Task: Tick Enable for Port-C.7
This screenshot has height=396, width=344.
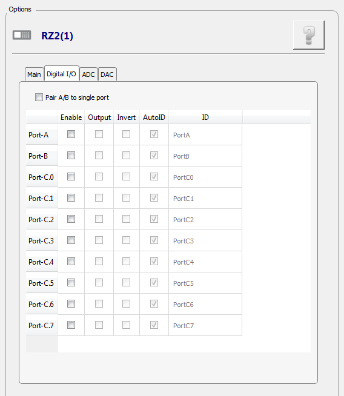Action: (x=71, y=325)
